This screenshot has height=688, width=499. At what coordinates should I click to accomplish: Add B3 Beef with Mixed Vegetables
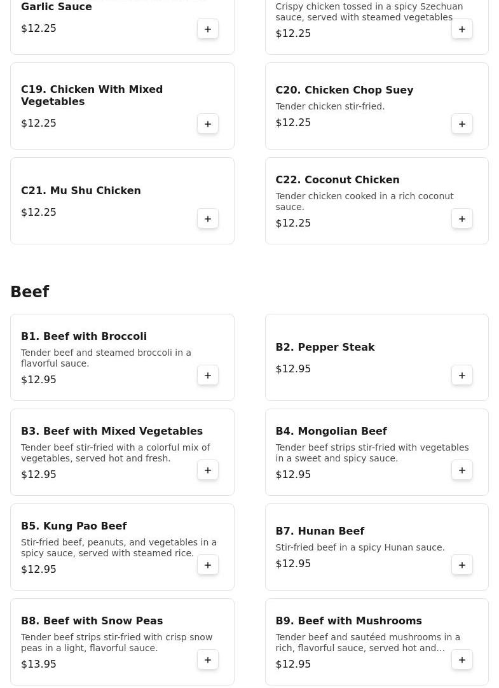tap(208, 470)
